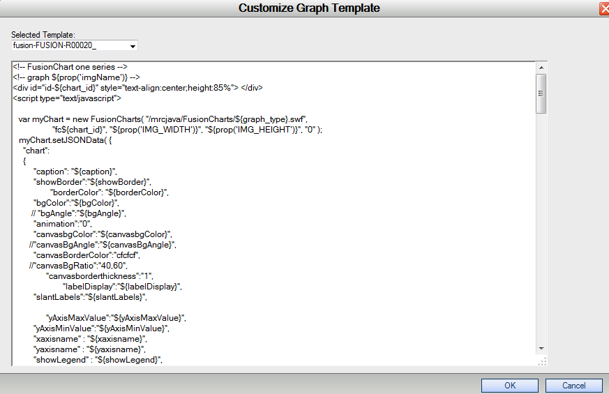Place cursor on the myChart.setJSONData line
Image resolution: width=609 pixels, height=394 pixels.
tap(66, 140)
